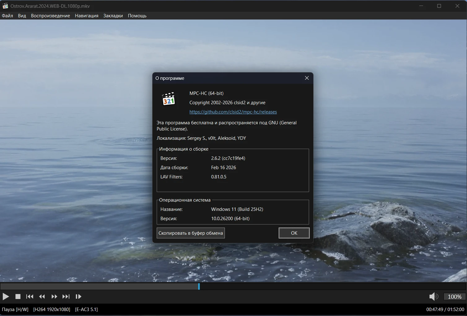Viewport: 467px width, 316px height.
Task: Click the Stop playback button
Action: [18, 297]
